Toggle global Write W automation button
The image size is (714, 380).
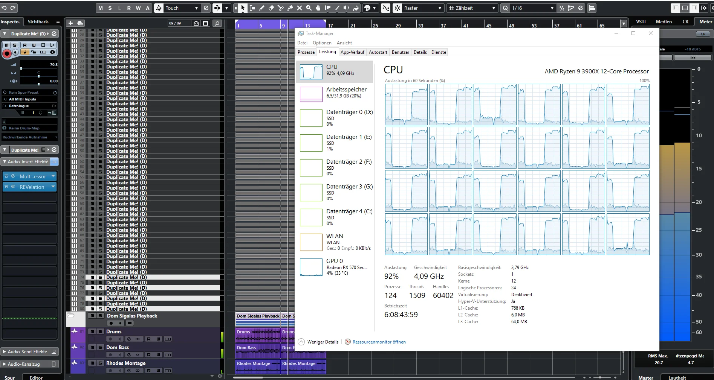coord(138,8)
